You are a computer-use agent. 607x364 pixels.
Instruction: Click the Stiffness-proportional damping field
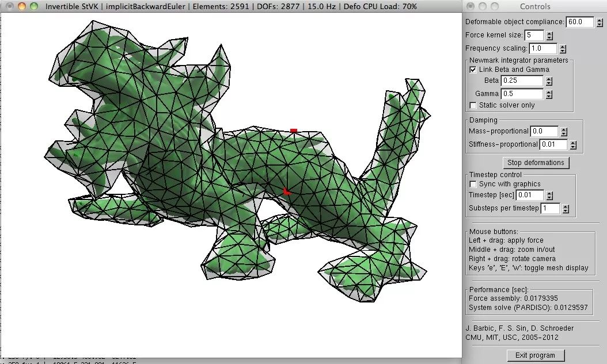click(x=553, y=144)
